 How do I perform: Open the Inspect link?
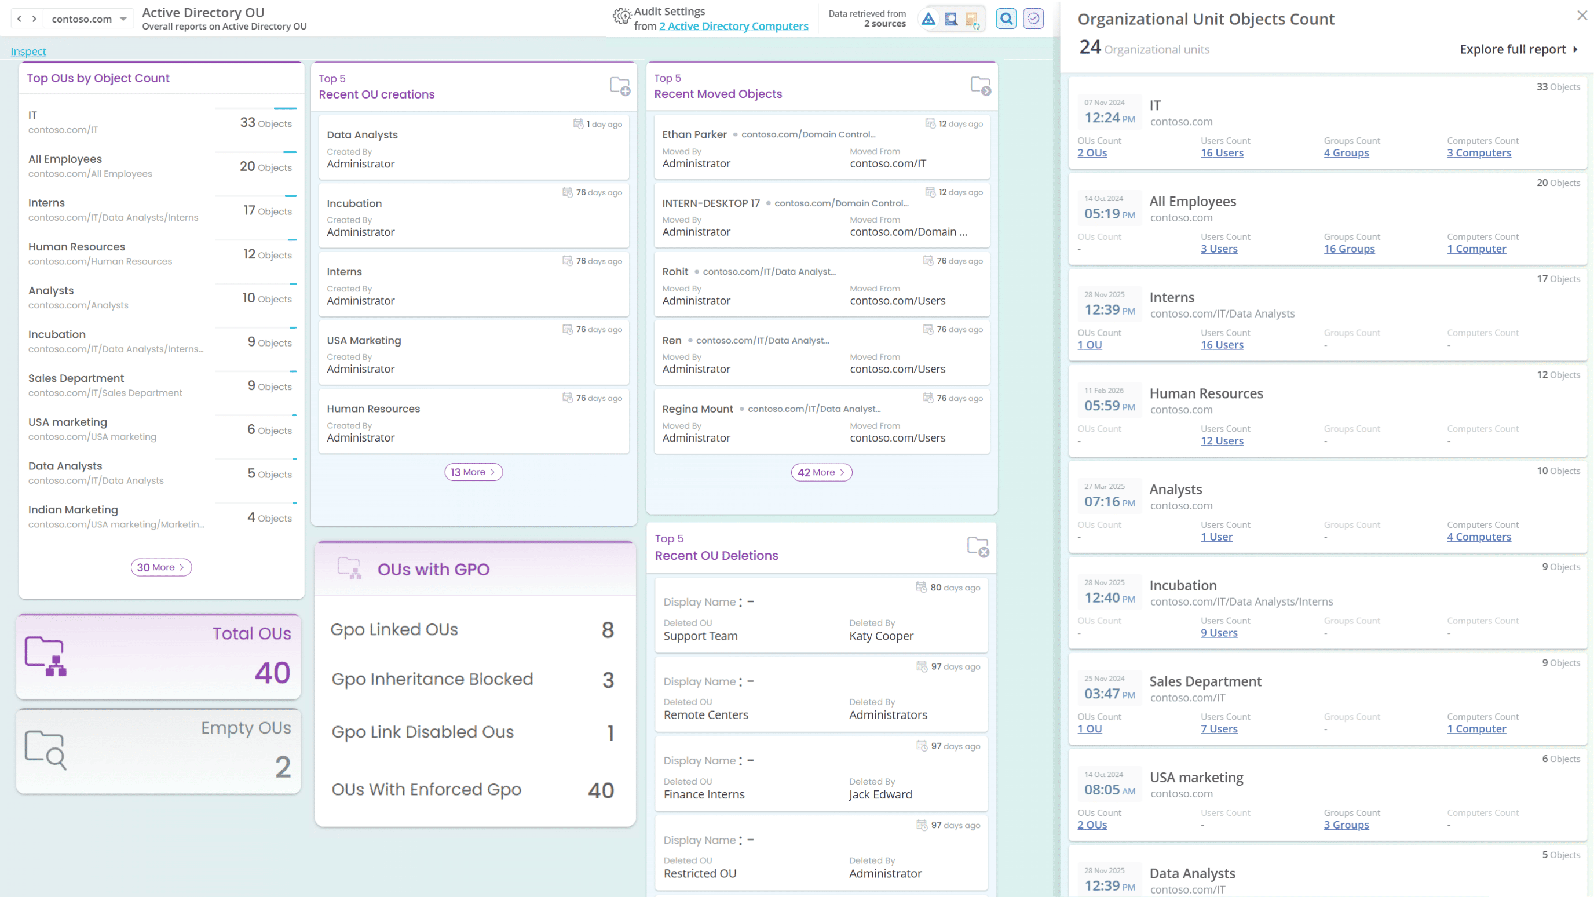click(28, 52)
